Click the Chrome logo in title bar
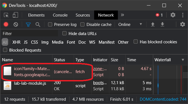Viewport: 188px width, 104px height. tap(4, 5)
